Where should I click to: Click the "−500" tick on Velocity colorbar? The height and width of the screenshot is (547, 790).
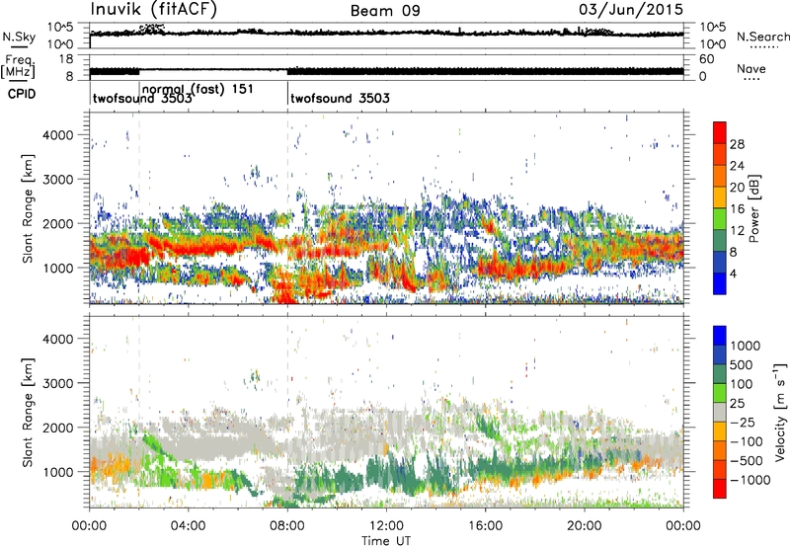coord(746,461)
